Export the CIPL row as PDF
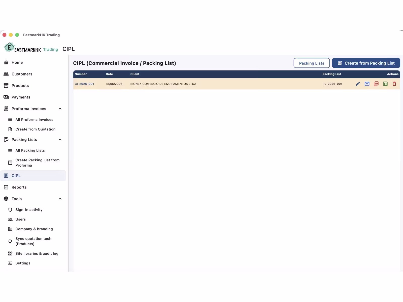 coord(376,84)
